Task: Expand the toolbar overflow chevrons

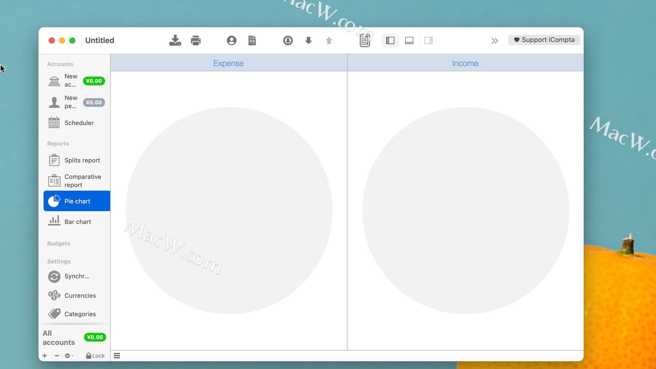Action: coord(494,41)
